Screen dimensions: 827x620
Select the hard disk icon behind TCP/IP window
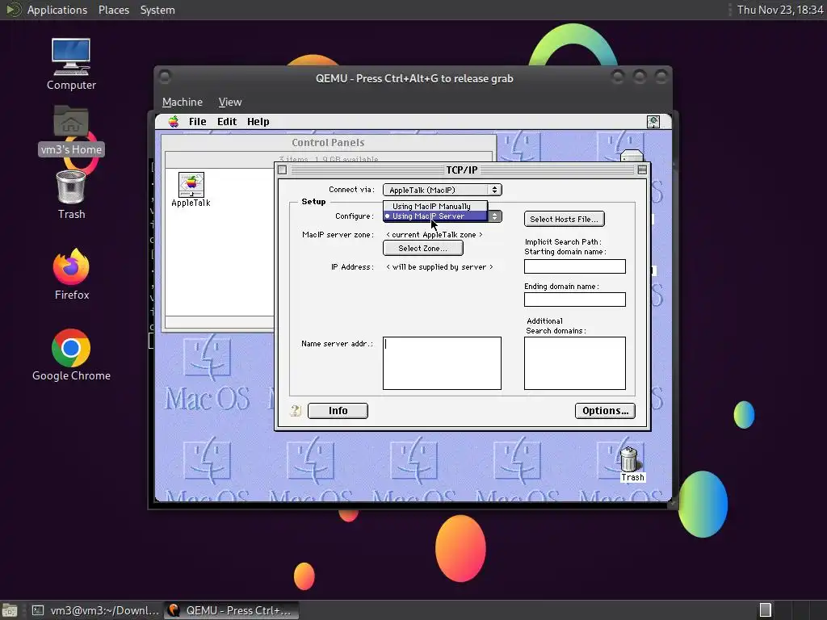(x=632, y=156)
